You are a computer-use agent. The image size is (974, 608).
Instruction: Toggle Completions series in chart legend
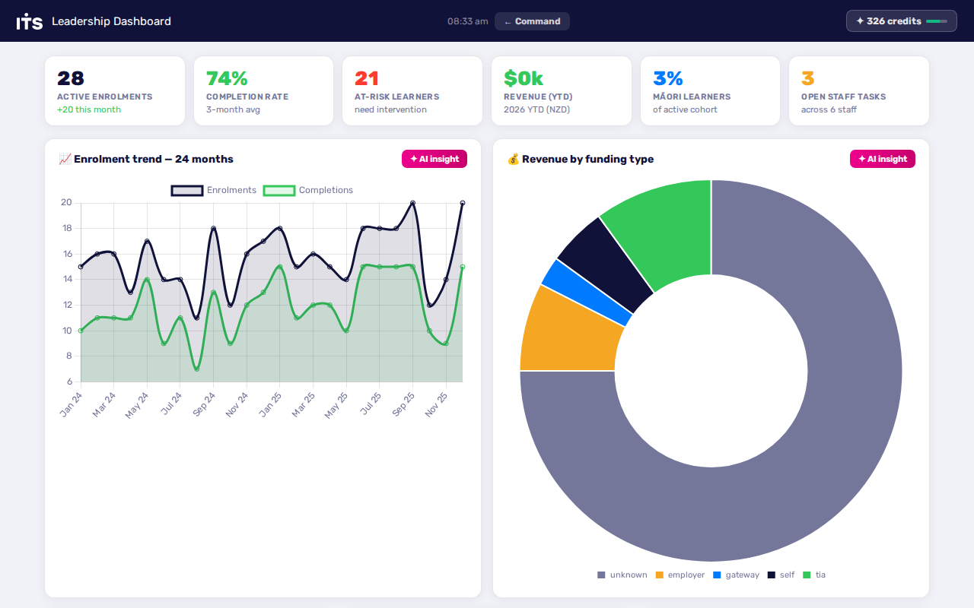[308, 190]
